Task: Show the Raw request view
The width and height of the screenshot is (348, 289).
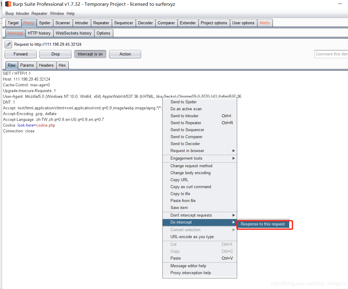Action: coord(12,65)
